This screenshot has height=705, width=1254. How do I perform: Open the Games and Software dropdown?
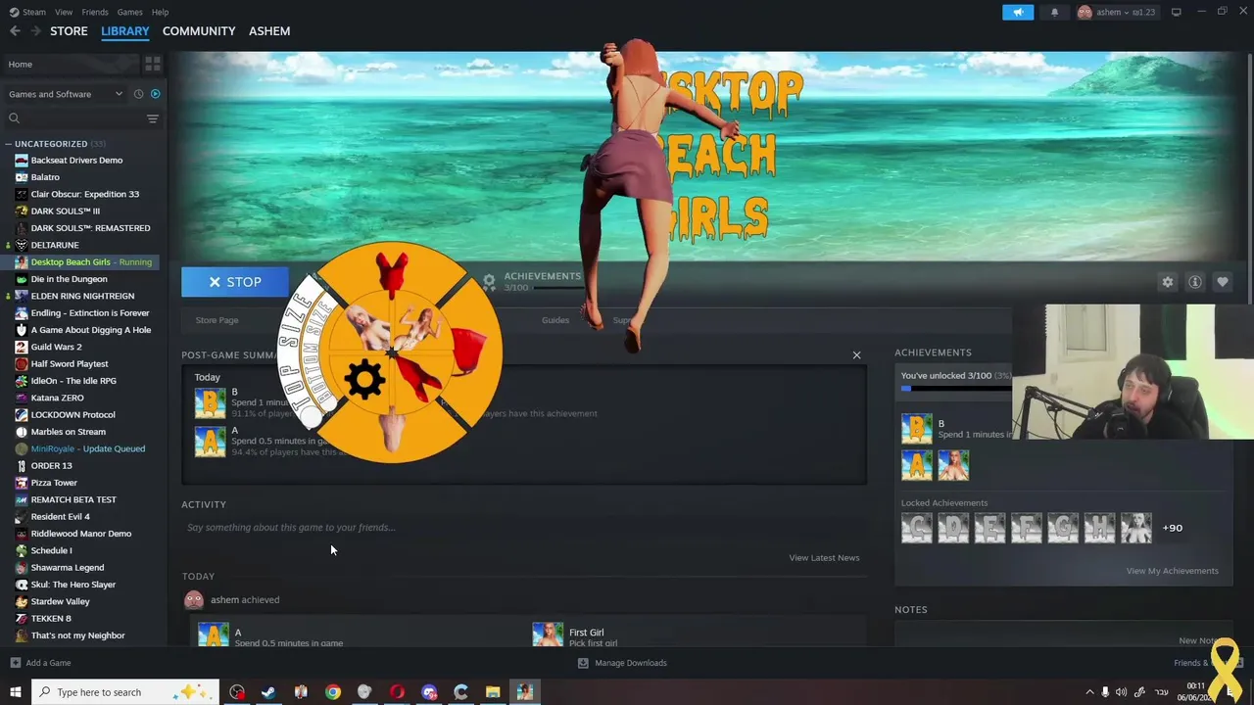(x=65, y=94)
